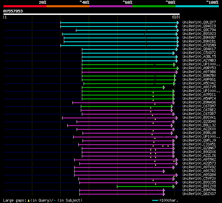This screenshot has width=222, height=203.
Task: Select the UniRef100_Q84K17 label
Action: [199, 49]
